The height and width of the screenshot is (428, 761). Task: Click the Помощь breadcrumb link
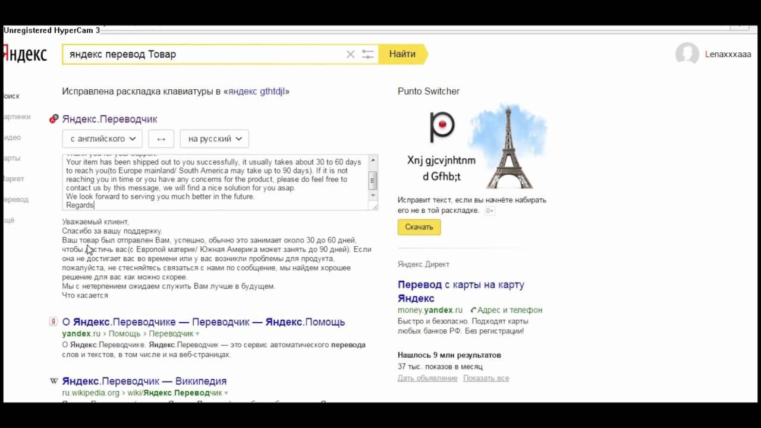pos(125,334)
